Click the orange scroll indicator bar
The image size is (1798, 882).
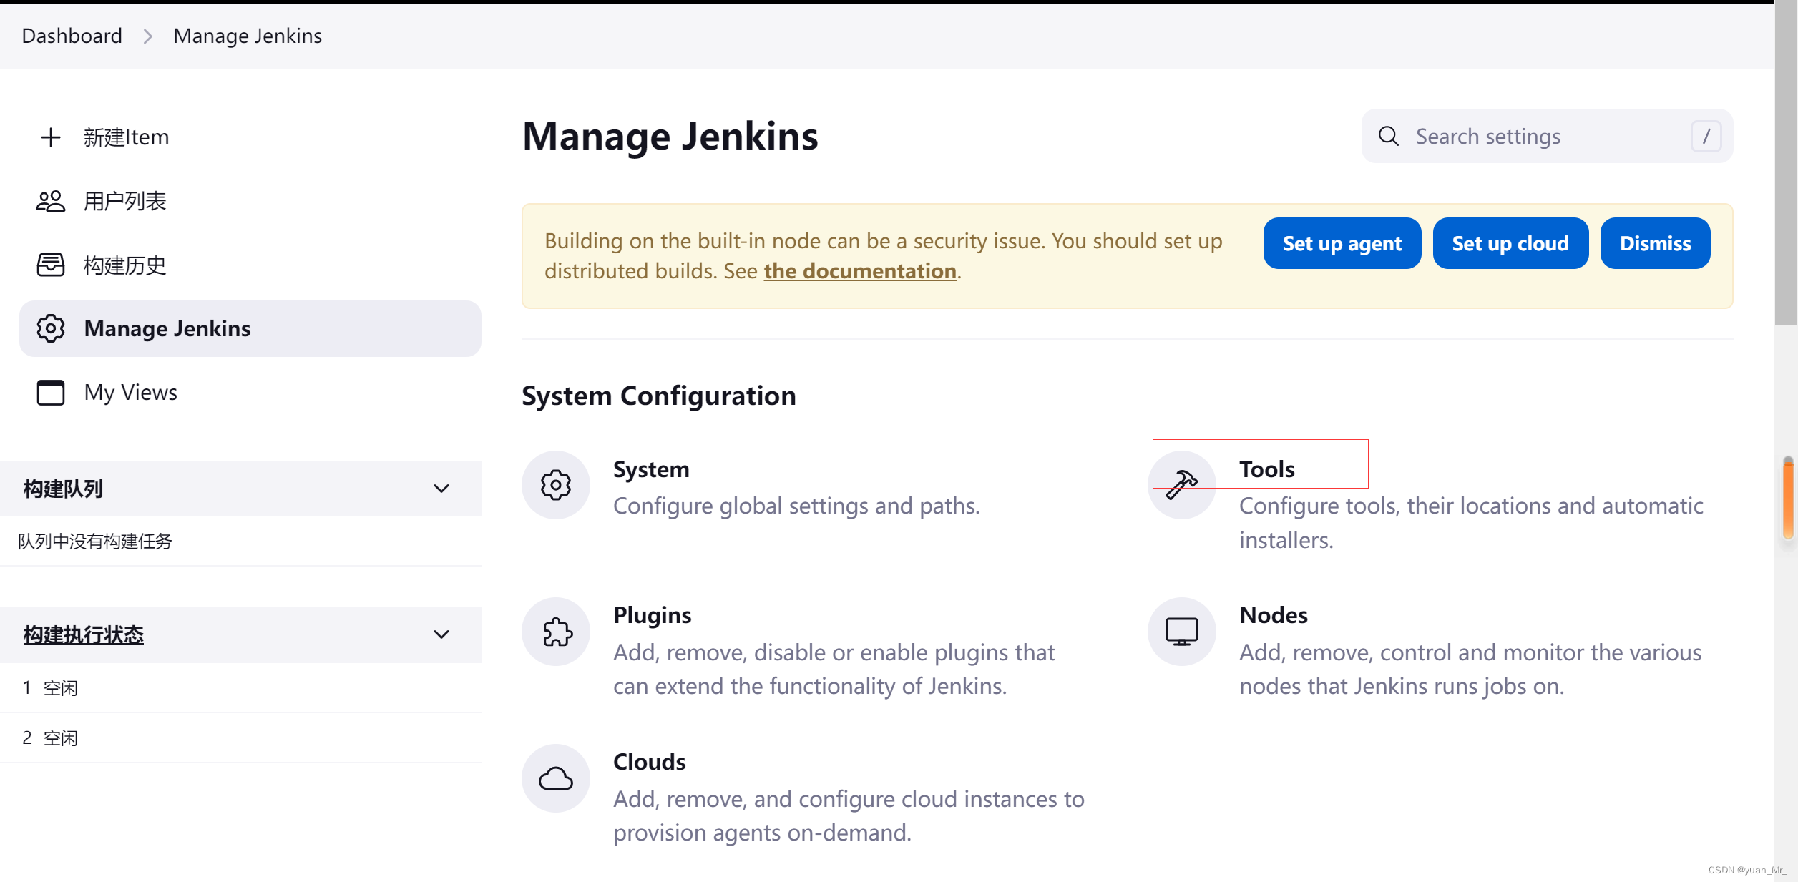(1788, 499)
